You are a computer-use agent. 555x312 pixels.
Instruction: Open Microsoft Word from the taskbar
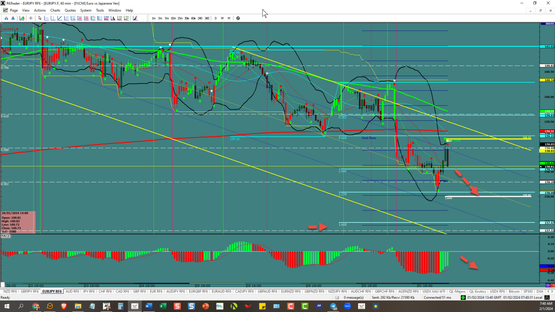pyautogui.click(x=149, y=306)
